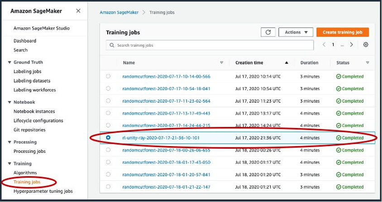
Task: Go to previous page of jobs
Action: pos(324,45)
